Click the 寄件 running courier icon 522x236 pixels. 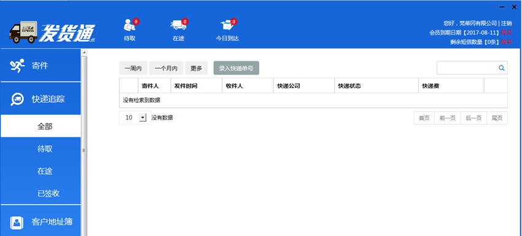point(17,66)
